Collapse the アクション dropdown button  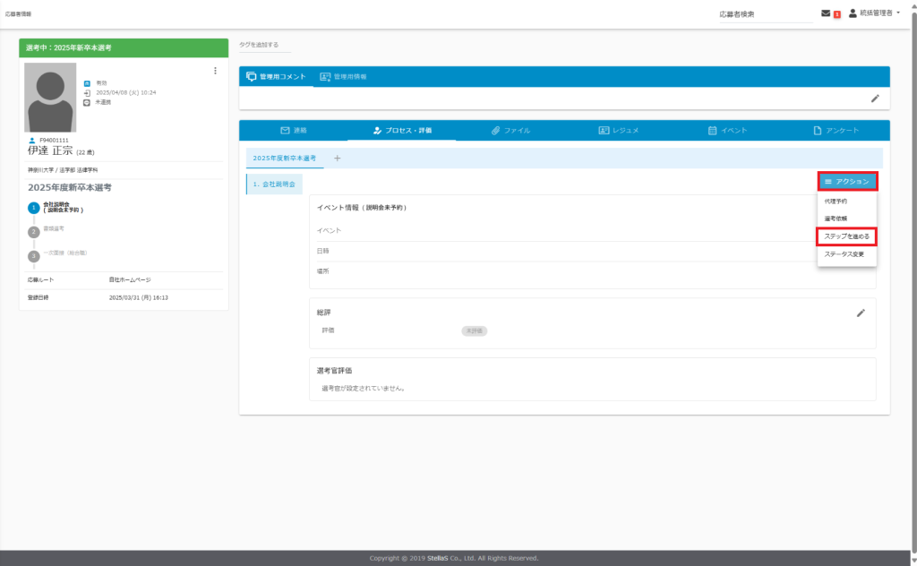click(846, 182)
